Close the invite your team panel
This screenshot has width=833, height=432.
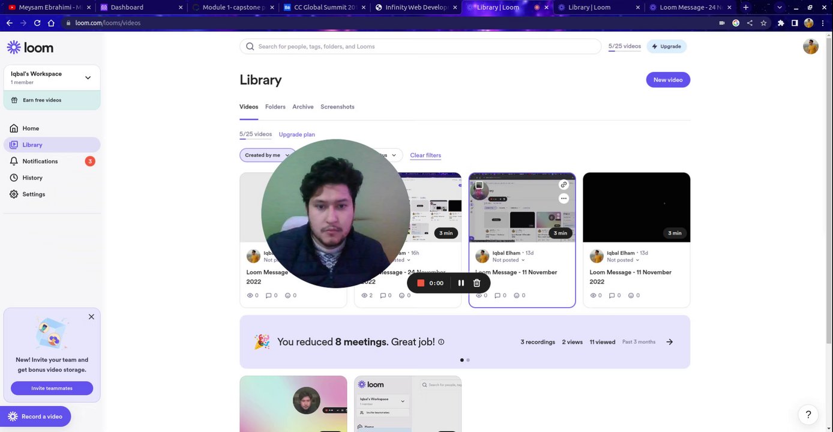91,317
